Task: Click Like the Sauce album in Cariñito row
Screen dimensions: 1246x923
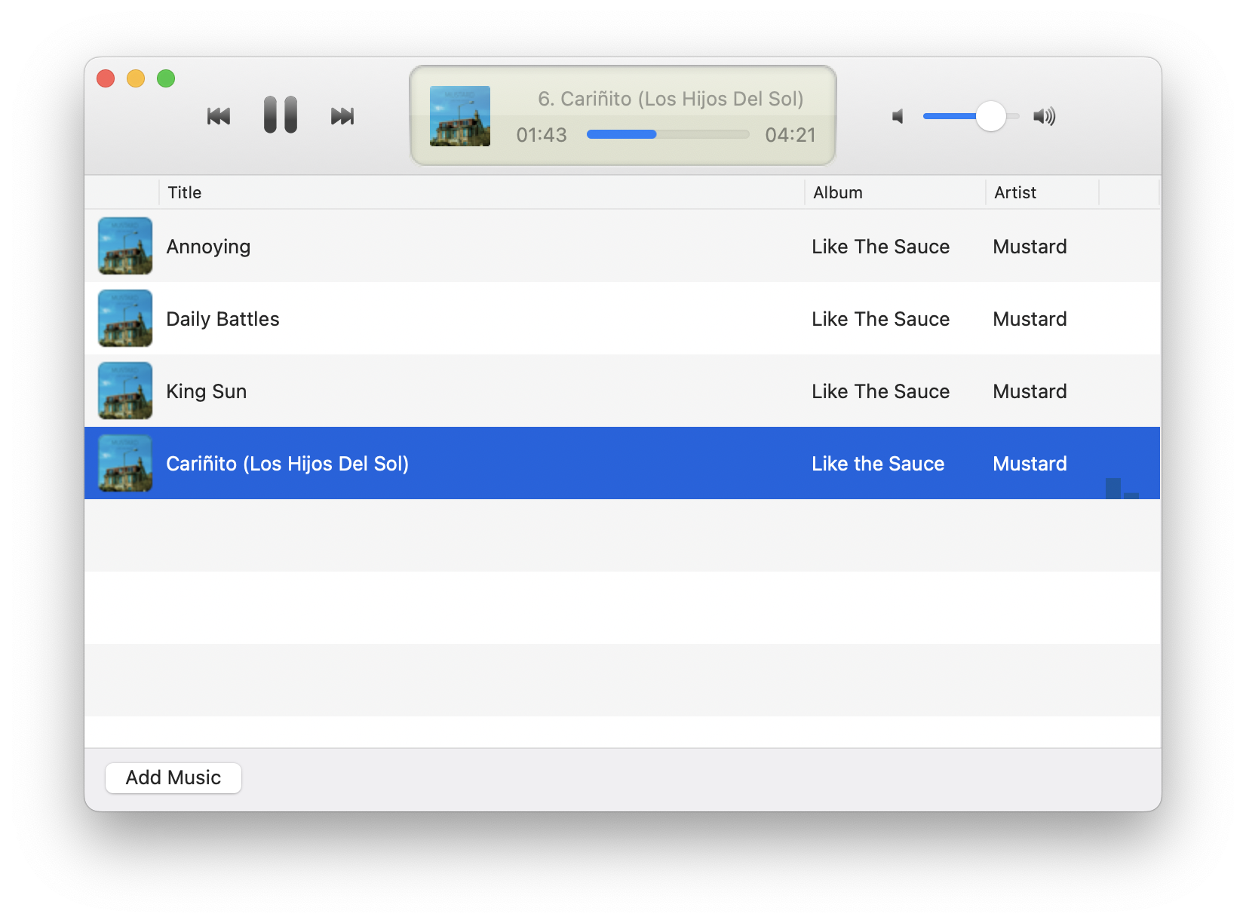Action: click(x=878, y=464)
